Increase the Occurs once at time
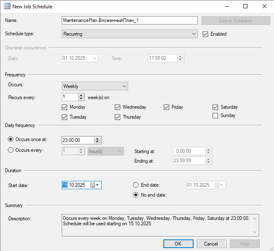 (97, 138)
